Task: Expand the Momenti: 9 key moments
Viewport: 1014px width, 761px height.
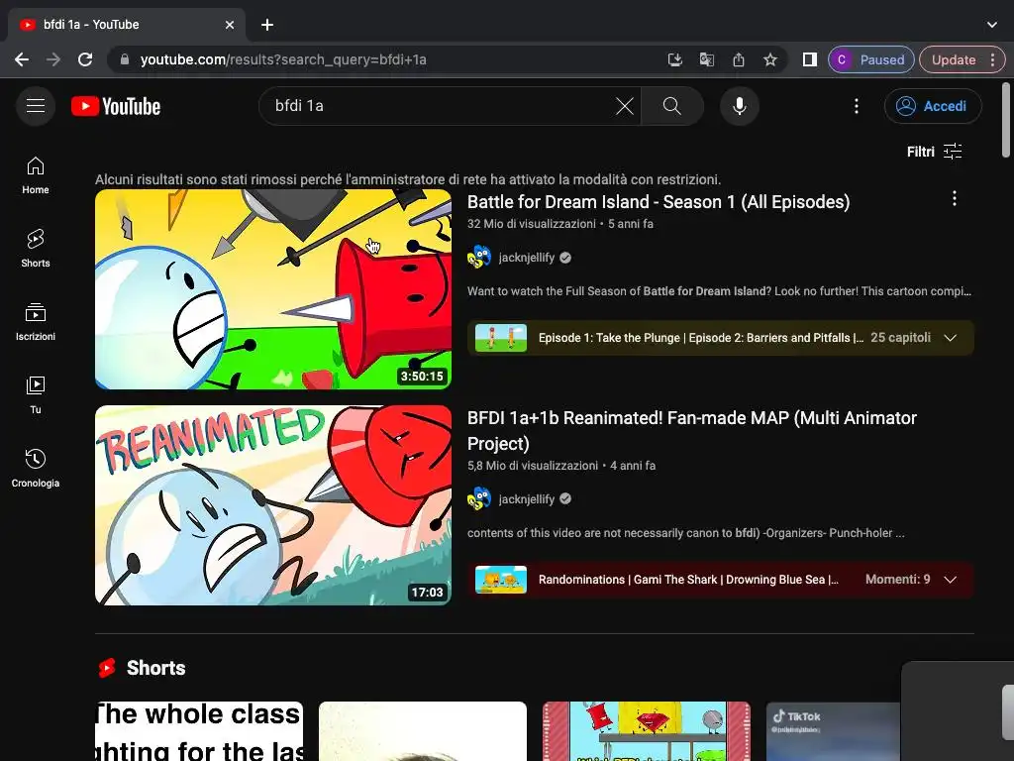Action: coord(950,579)
